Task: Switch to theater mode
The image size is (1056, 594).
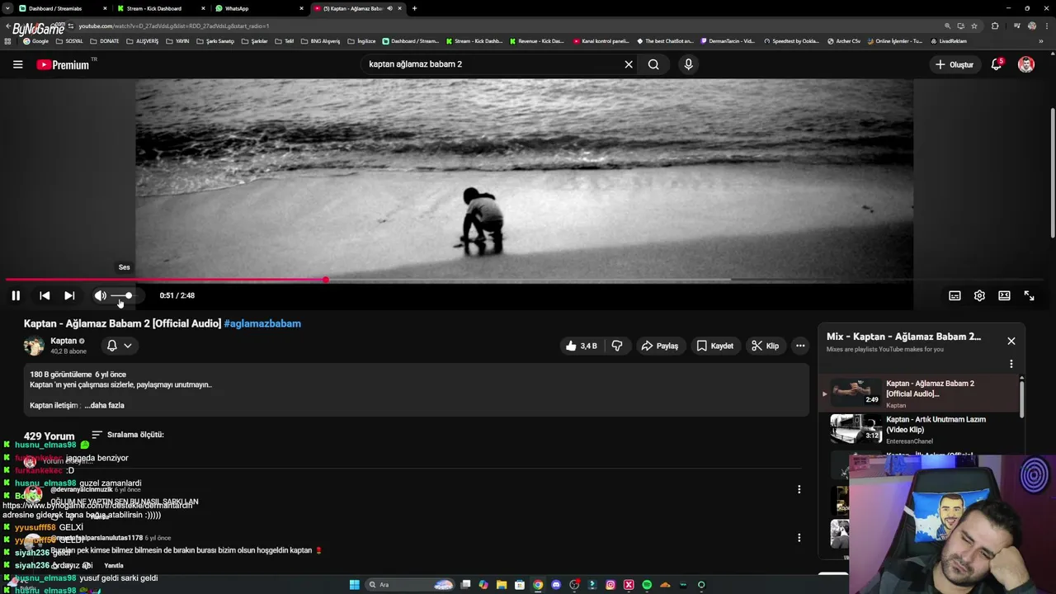Action: (1004, 295)
